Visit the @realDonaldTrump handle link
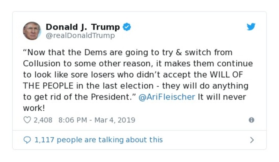This screenshot has height=162, width=279. click(80, 36)
